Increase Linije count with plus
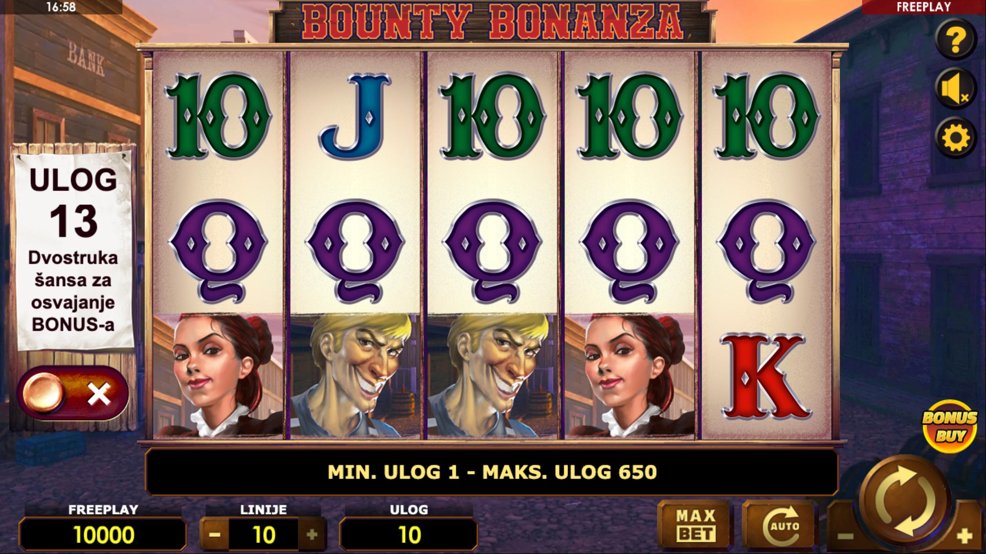 [x=312, y=534]
